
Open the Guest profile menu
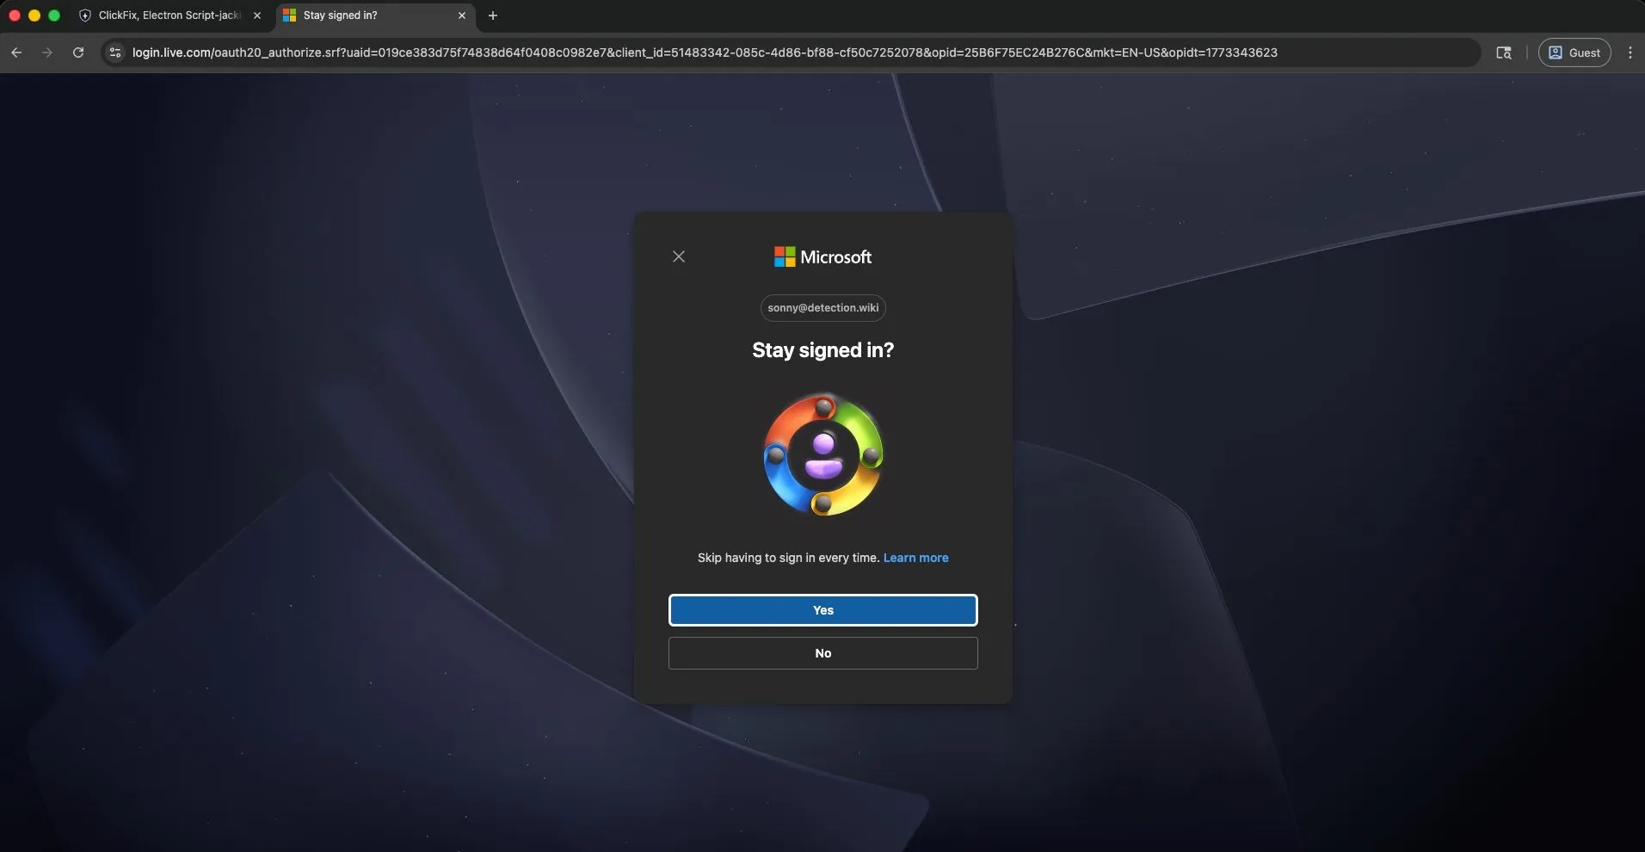pos(1574,52)
